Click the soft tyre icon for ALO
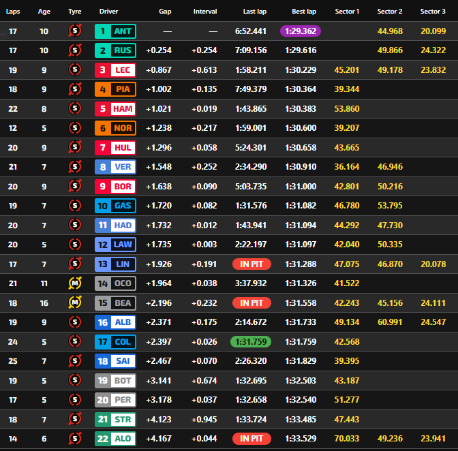 (x=75, y=439)
